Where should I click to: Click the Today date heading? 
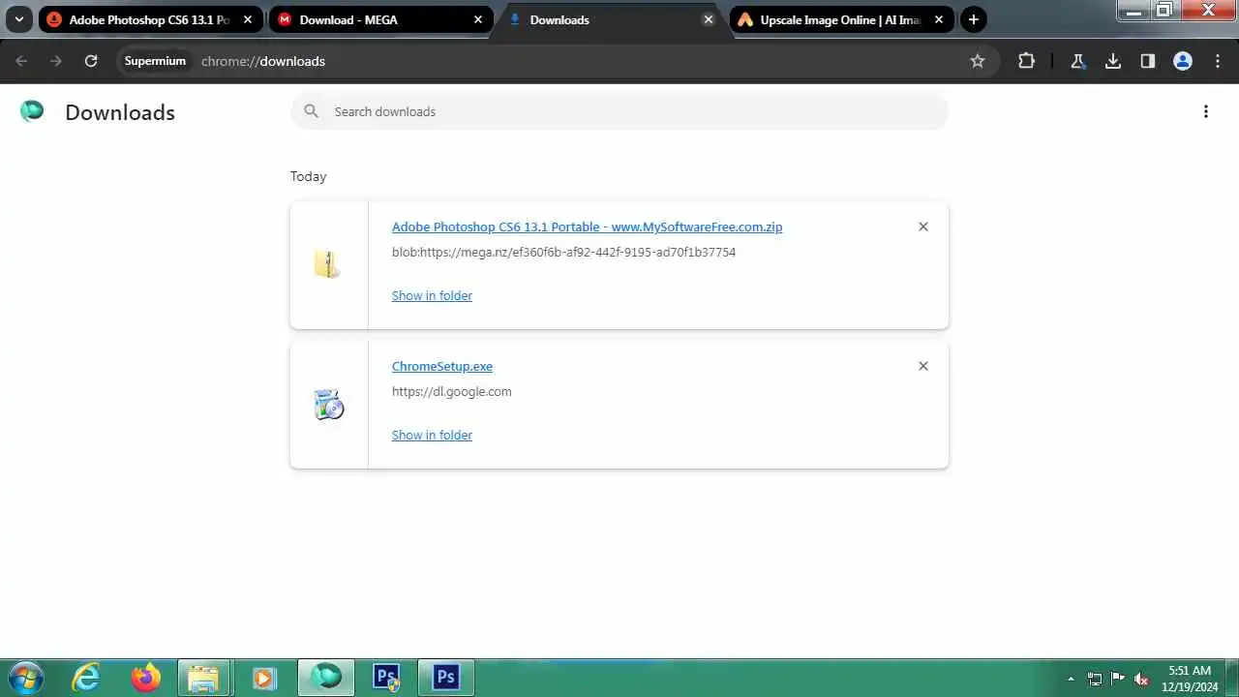(308, 176)
